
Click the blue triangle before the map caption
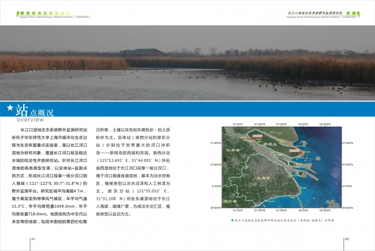tap(232, 220)
